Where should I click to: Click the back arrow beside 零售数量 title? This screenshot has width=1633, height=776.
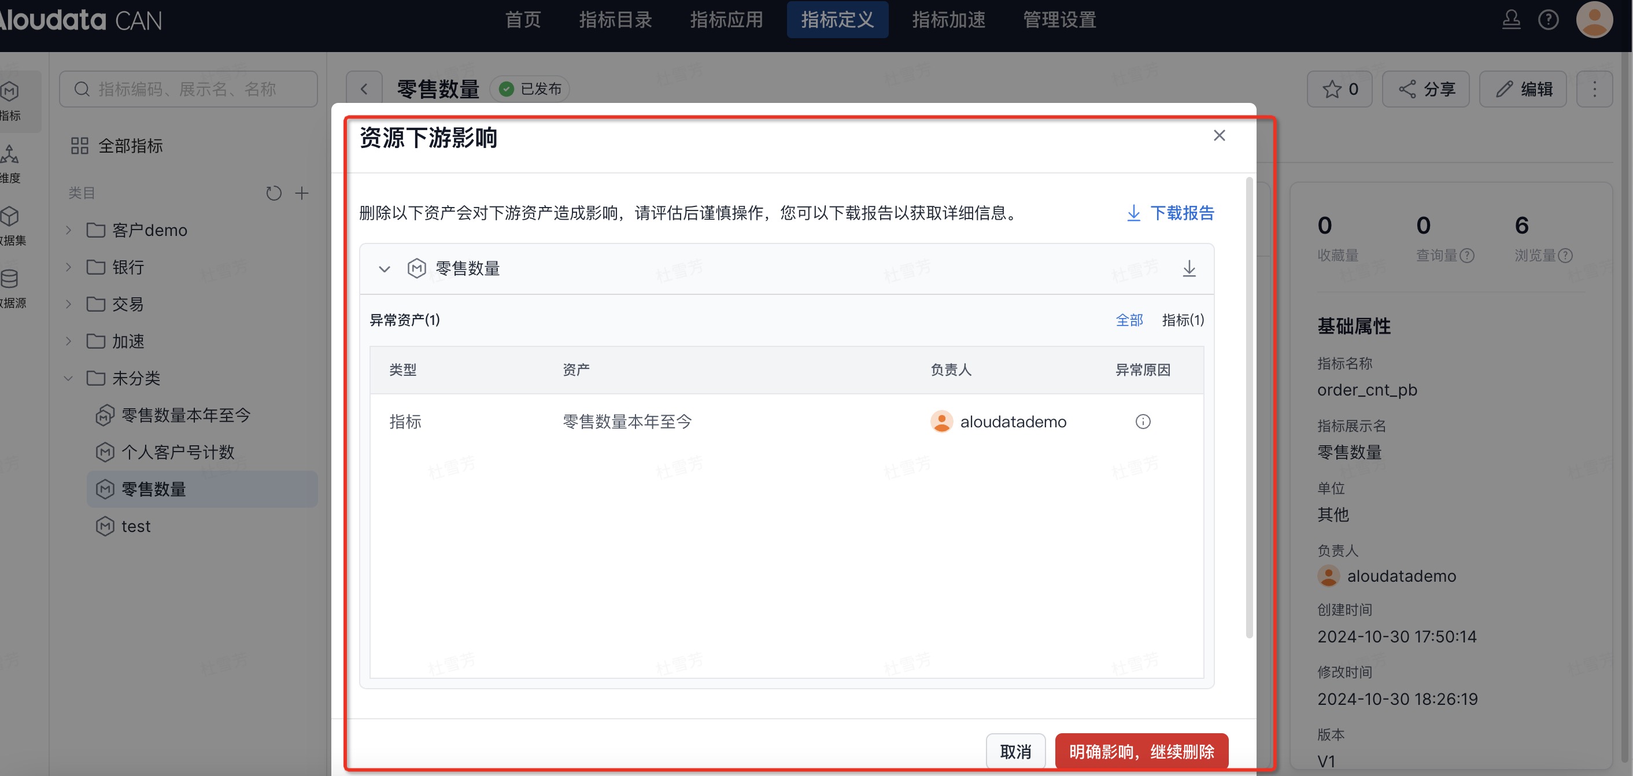[x=364, y=88]
